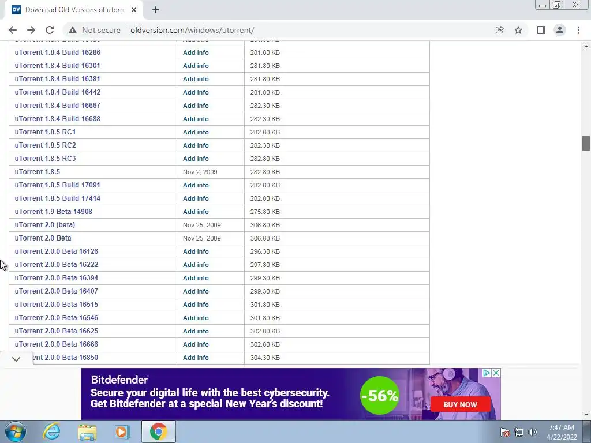Image resolution: width=591 pixels, height=443 pixels.
Task: Open the AdChoices triangle icon on ad
Action: coord(487,373)
